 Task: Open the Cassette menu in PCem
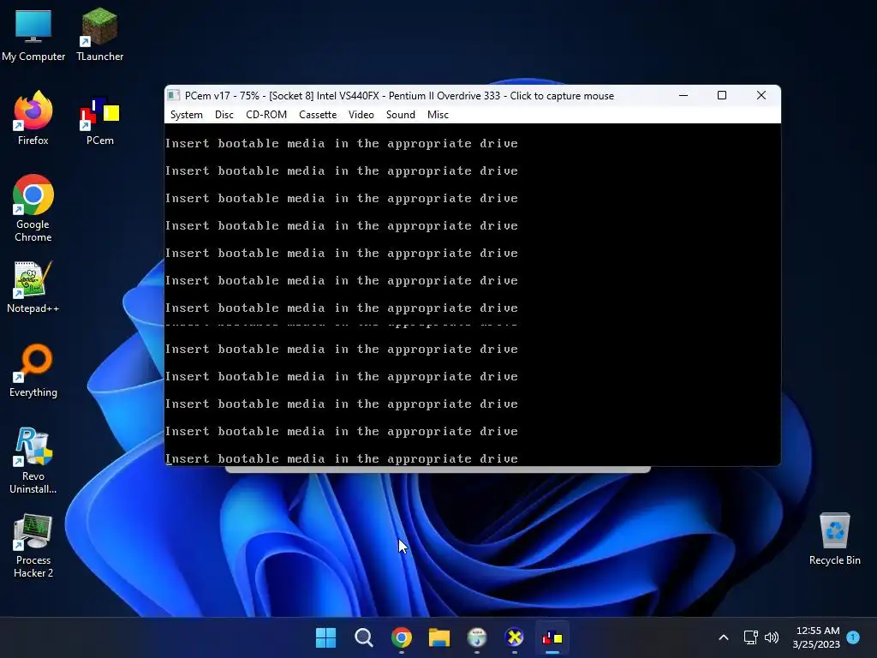point(318,115)
